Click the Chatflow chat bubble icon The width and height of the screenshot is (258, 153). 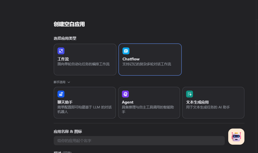[126, 51]
